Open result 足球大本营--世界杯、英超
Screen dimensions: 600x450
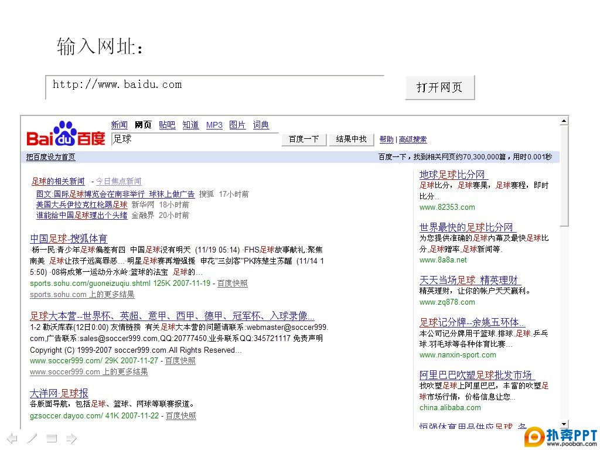point(172,316)
